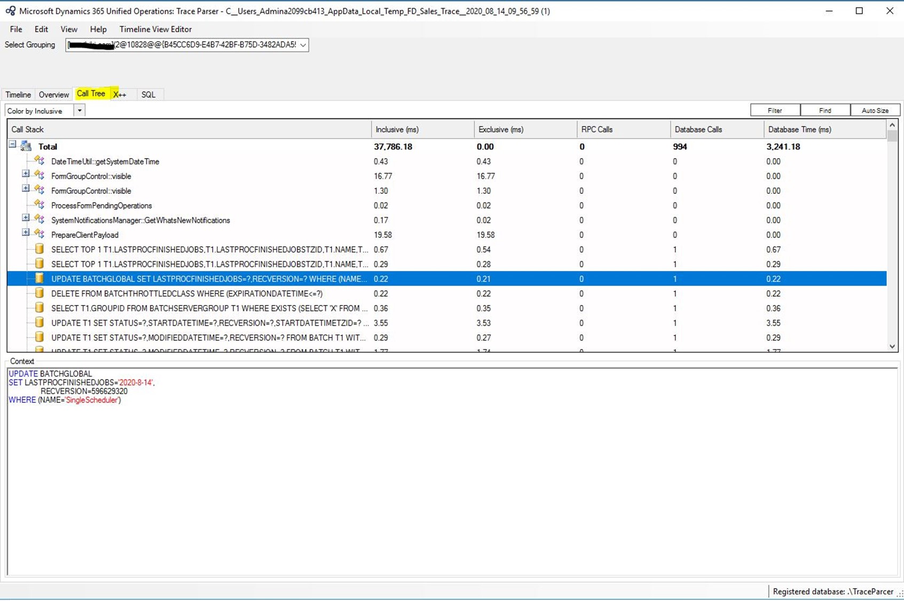
Task: Click the Find button
Action: click(825, 110)
